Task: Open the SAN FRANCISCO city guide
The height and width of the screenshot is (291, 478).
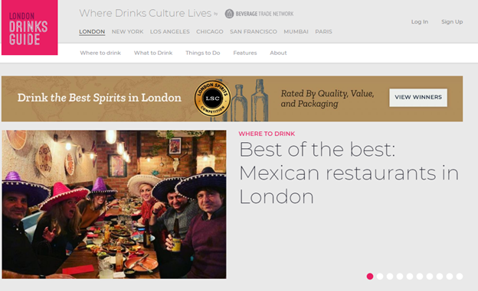Action: [x=254, y=31]
